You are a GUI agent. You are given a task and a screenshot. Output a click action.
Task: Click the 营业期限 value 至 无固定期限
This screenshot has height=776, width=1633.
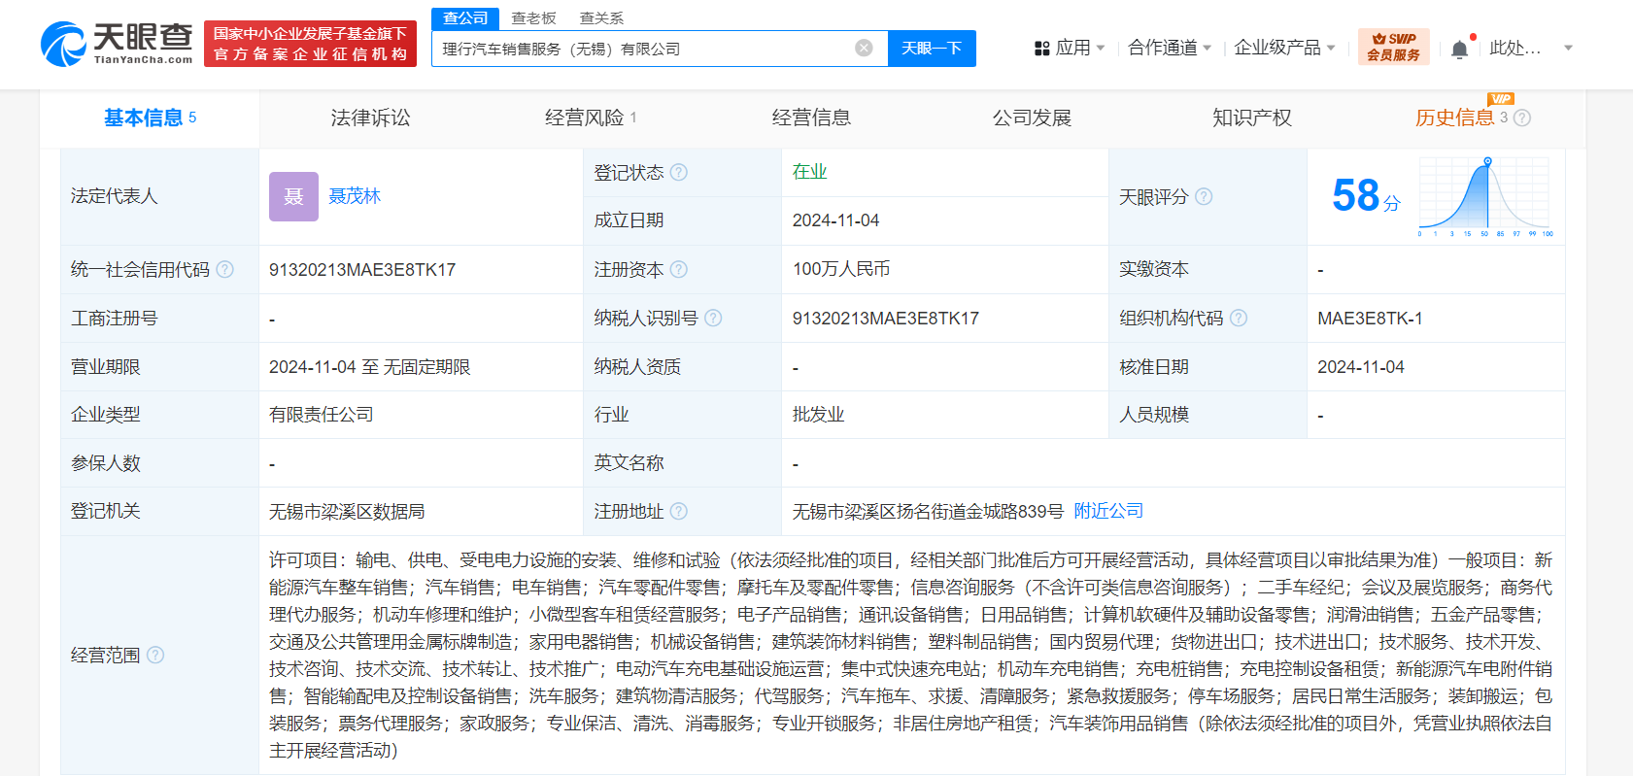point(369,367)
